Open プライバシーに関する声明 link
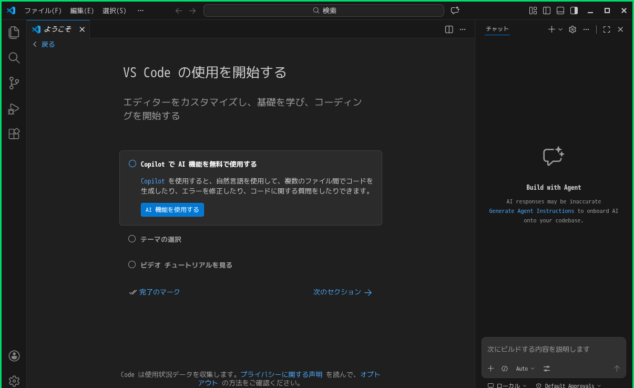The image size is (634, 388). [282, 374]
